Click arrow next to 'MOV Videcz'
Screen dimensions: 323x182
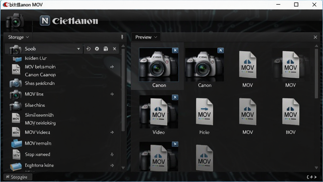[112, 132]
